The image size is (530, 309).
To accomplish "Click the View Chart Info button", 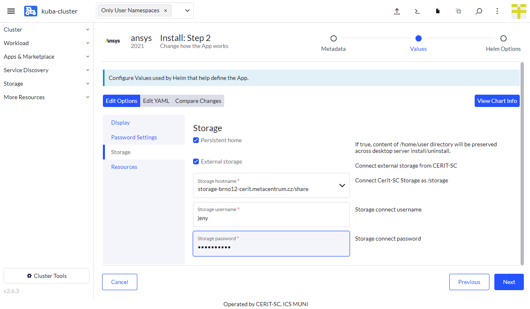I will pos(497,100).
